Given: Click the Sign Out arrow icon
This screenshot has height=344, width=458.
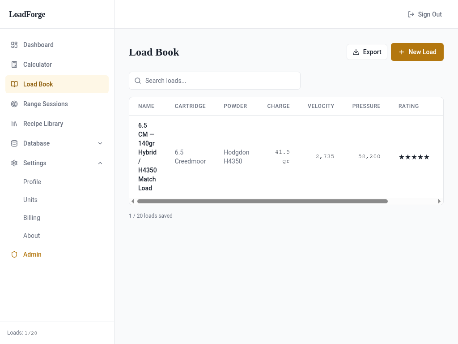Looking at the screenshot, I should click(x=411, y=14).
